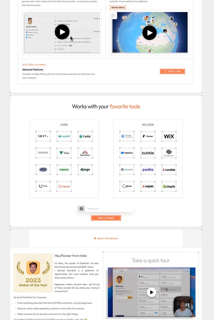Image resolution: width=214 pixels, height=320 pixels.
Task: Select the Podia logo tile
Action: pos(148,170)
